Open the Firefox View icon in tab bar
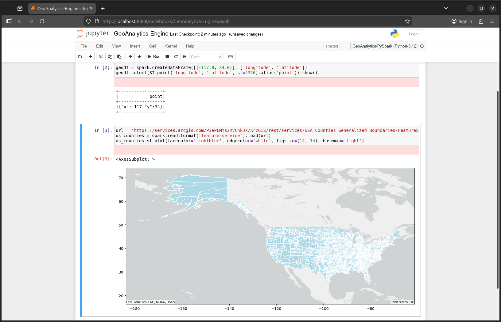The image size is (501, 322). 20,9
